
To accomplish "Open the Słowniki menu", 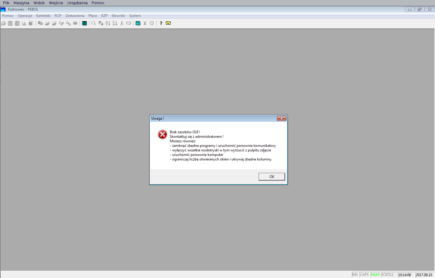I will 118,16.
